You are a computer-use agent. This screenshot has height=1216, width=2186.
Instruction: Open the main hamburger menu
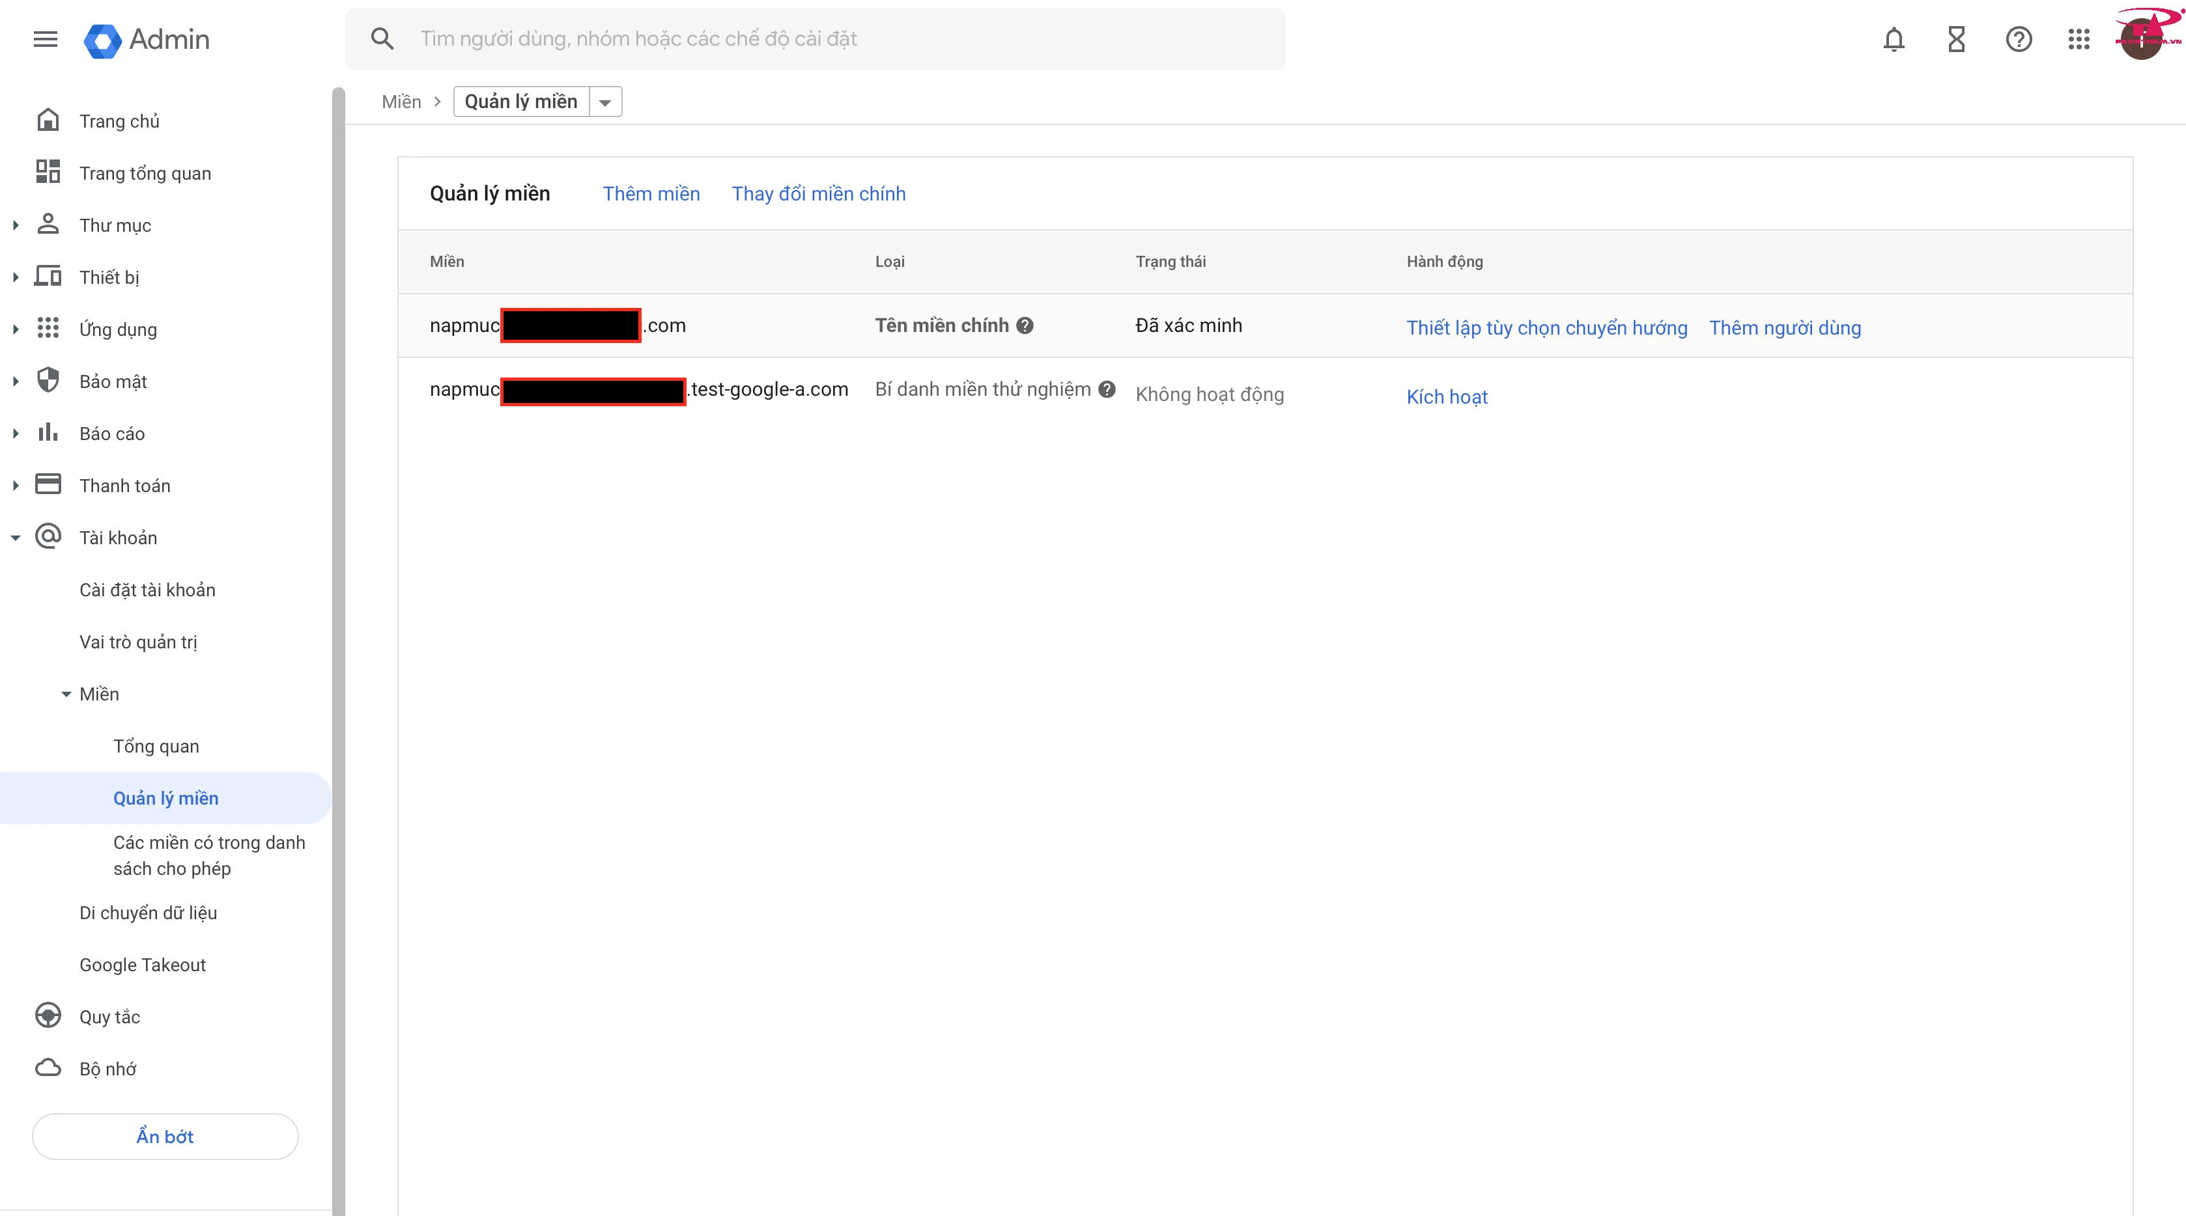46,39
